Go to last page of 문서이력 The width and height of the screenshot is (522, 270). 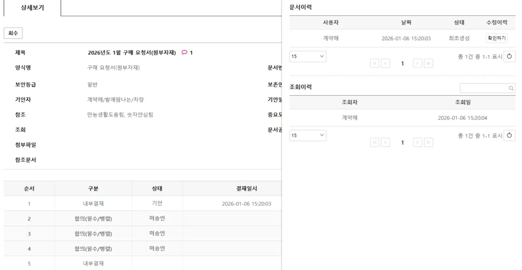[x=429, y=63]
